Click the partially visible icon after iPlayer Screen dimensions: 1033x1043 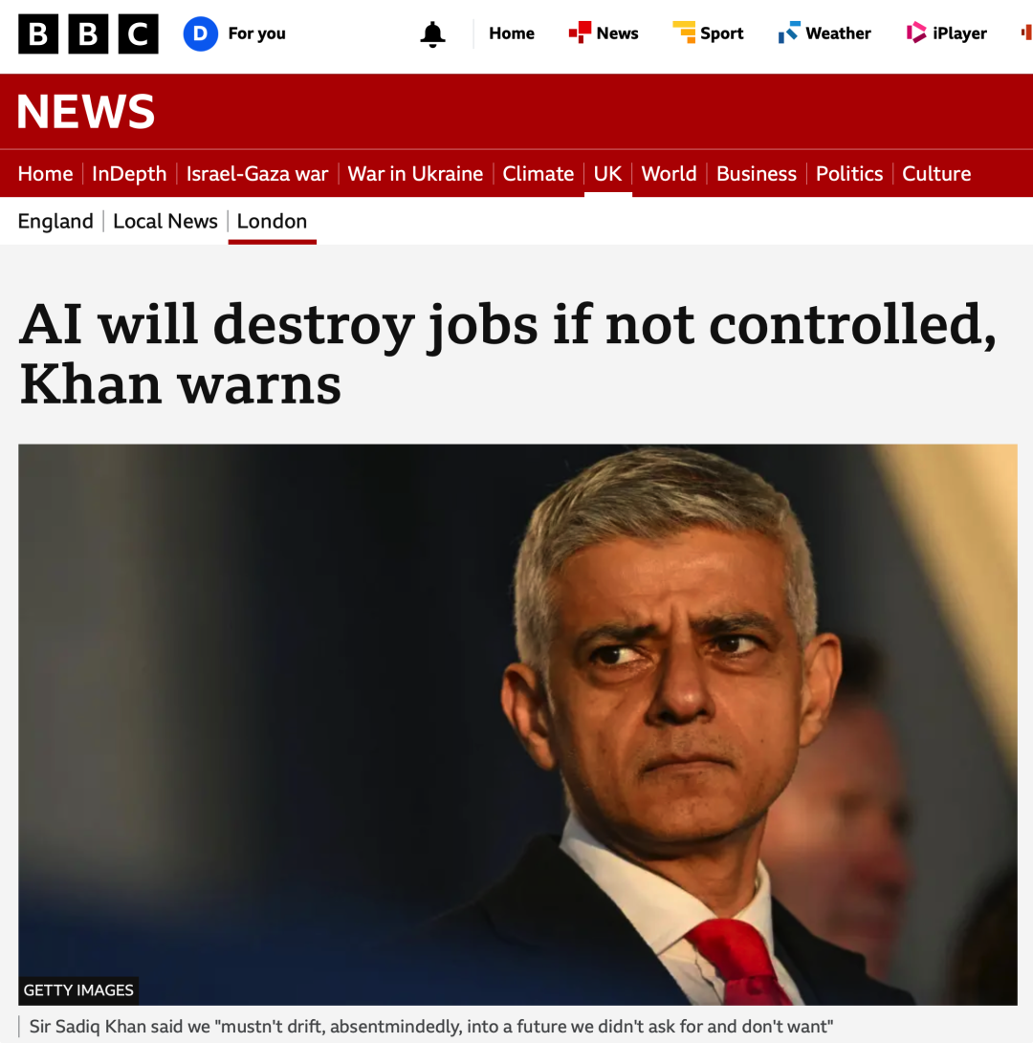pyautogui.click(x=1027, y=32)
